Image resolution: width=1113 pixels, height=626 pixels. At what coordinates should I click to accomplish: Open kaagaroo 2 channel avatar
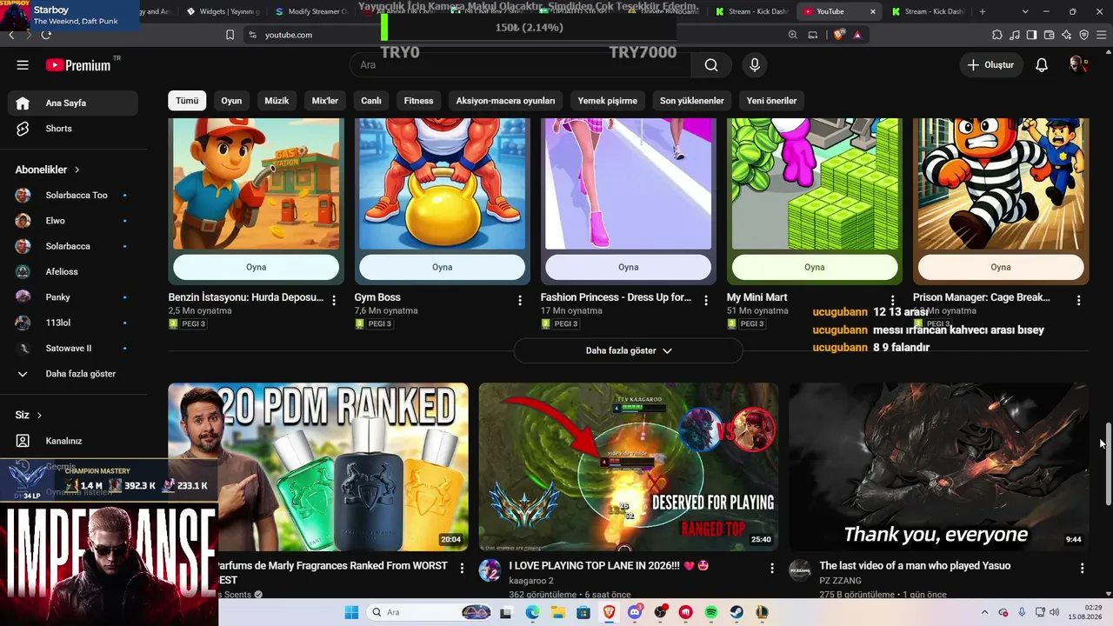point(490,570)
